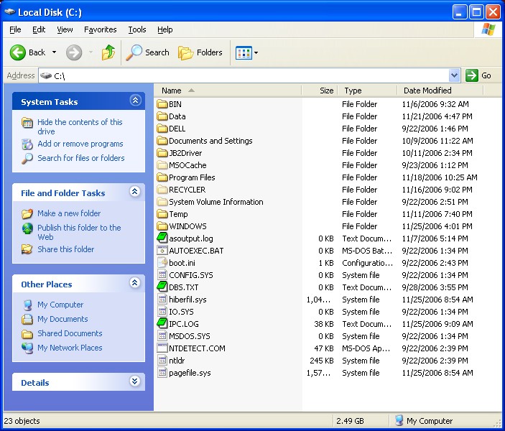This screenshot has height=431, width=505.
Task: Select the hiberfil.sys file name
Action: [x=187, y=300]
